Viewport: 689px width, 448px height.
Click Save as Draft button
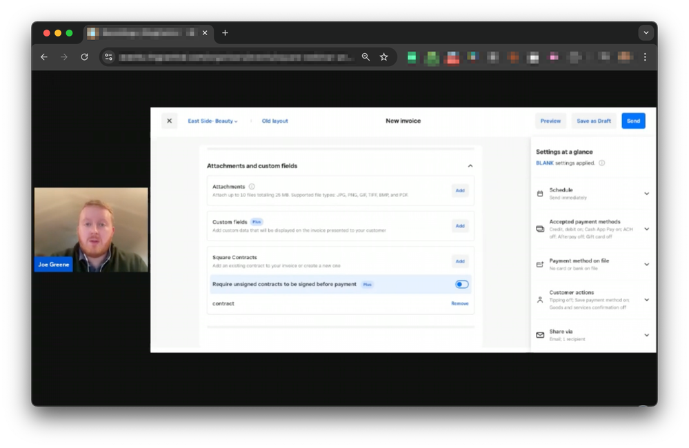coord(593,121)
